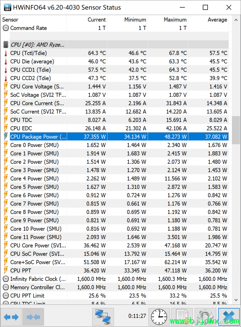
Task: Click the Sensor column header
Action: (34, 20)
